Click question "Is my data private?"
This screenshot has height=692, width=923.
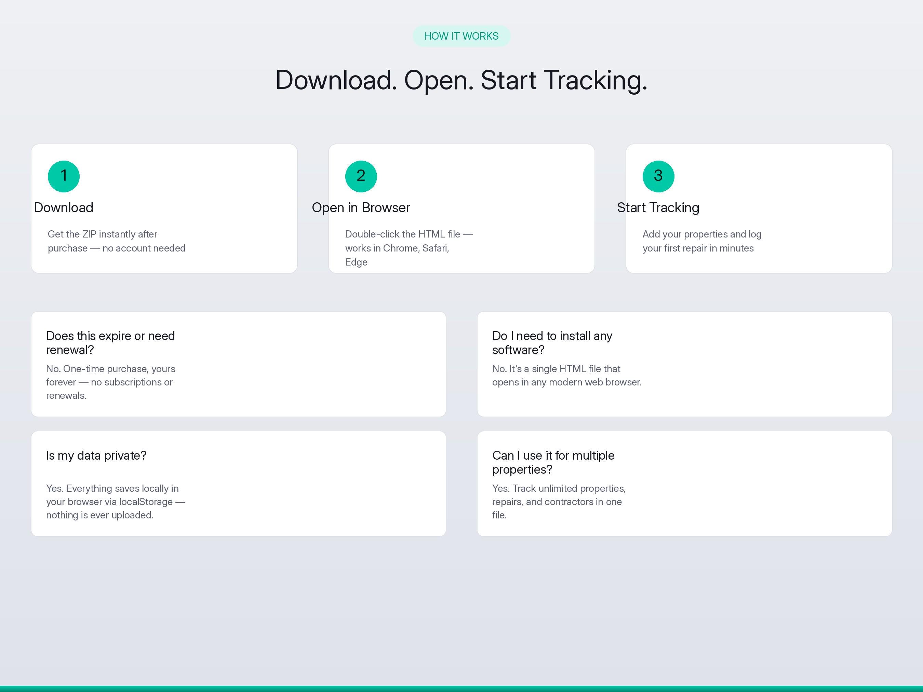coord(96,456)
